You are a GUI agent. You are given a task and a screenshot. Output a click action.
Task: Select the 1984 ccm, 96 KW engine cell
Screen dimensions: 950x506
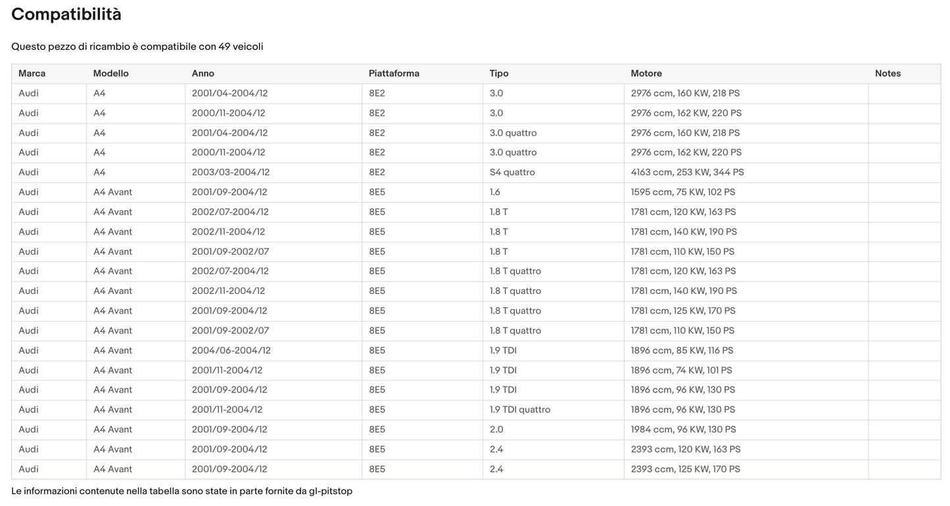(746, 429)
